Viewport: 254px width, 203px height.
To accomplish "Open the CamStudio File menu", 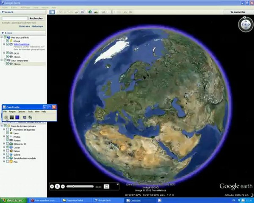I will click(5, 112).
